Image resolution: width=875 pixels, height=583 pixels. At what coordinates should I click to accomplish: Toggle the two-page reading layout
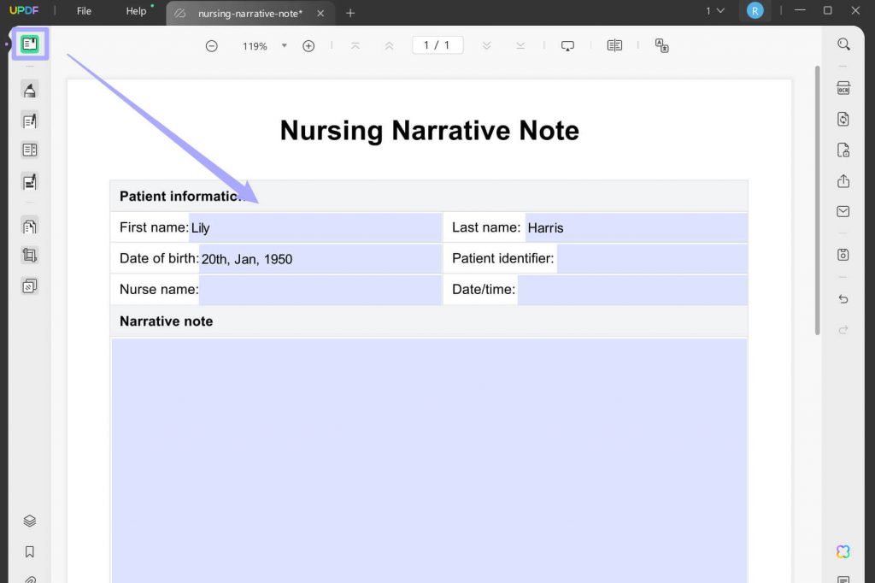coord(614,45)
